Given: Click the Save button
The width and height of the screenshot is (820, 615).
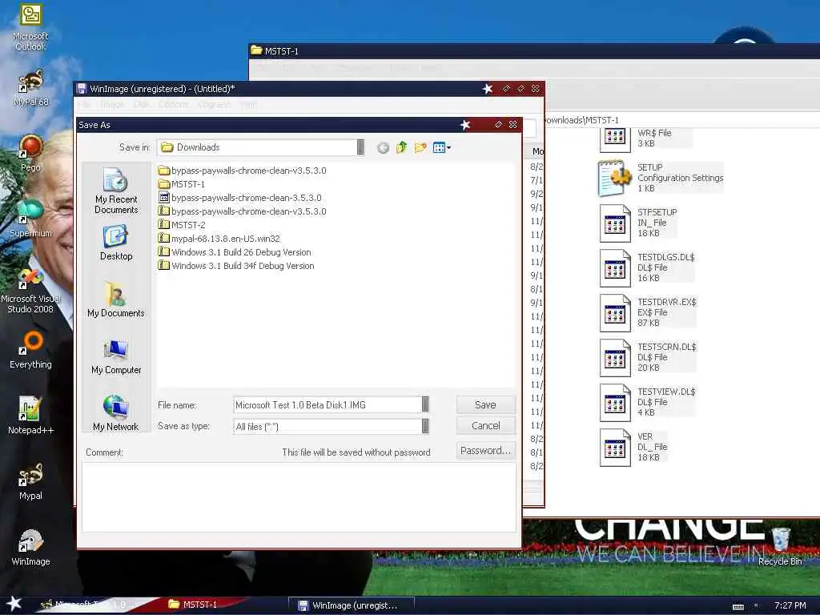Looking at the screenshot, I should click(x=485, y=404).
